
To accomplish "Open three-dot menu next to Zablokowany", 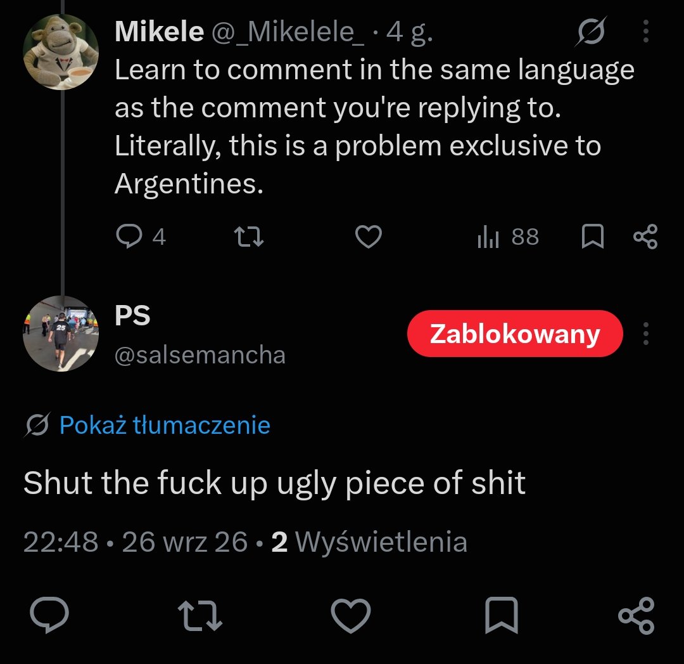I will pyautogui.click(x=646, y=334).
